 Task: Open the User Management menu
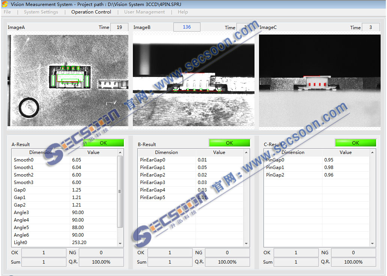145,12
